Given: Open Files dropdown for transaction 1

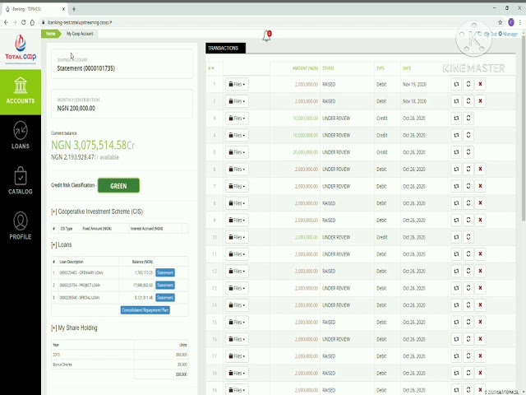Looking at the screenshot, I should click(x=237, y=84).
